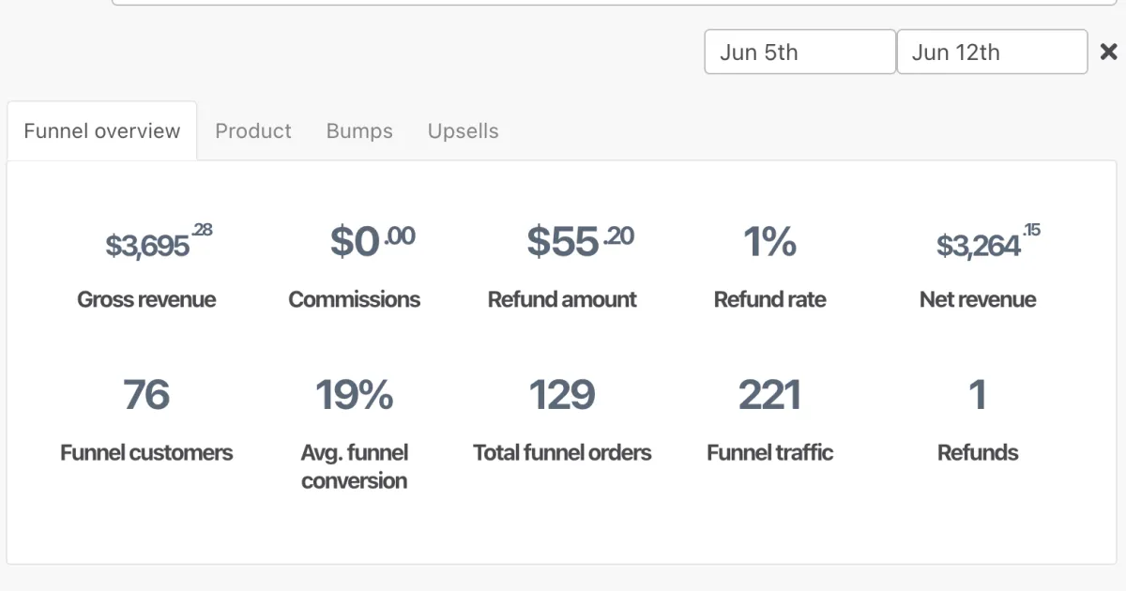Open the Bumps tab
Viewport: 1126px width, 591px height.
pyautogui.click(x=359, y=131)
